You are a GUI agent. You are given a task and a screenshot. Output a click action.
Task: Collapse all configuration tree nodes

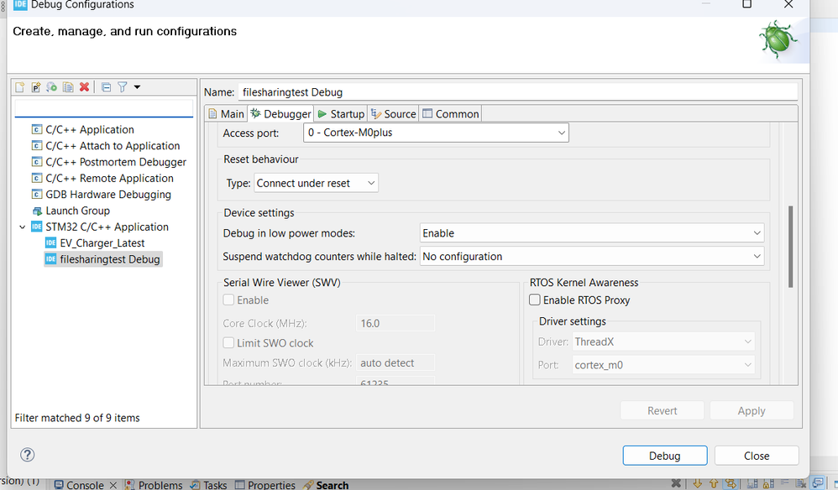(107, 87)
